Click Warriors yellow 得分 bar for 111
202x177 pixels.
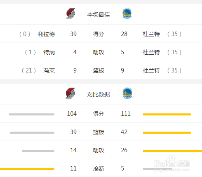(167, 114)
